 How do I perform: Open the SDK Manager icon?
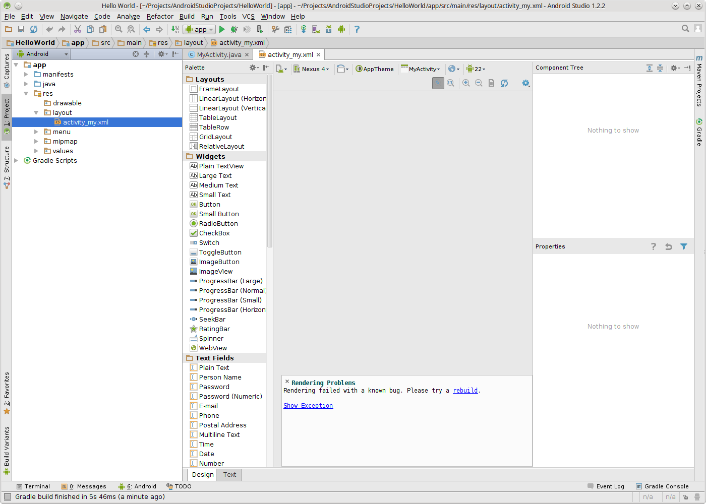329,29
